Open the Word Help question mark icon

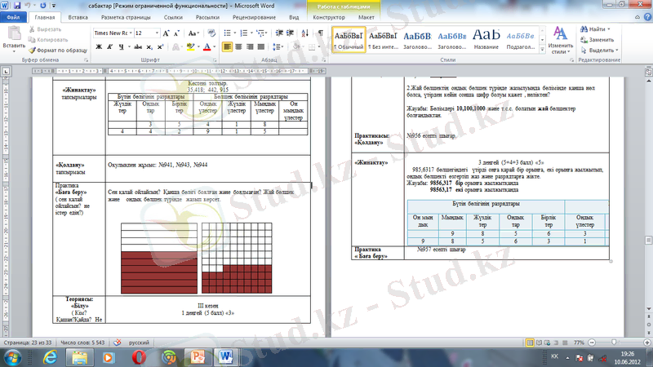(645, 16)
